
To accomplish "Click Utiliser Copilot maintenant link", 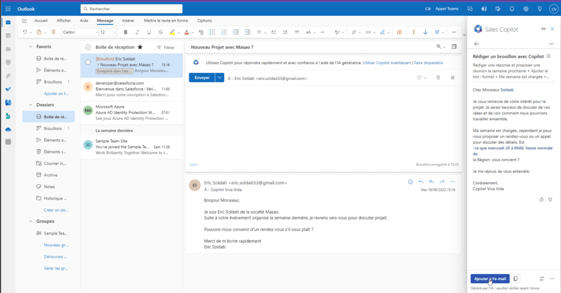I will click(x=387, y=63).
